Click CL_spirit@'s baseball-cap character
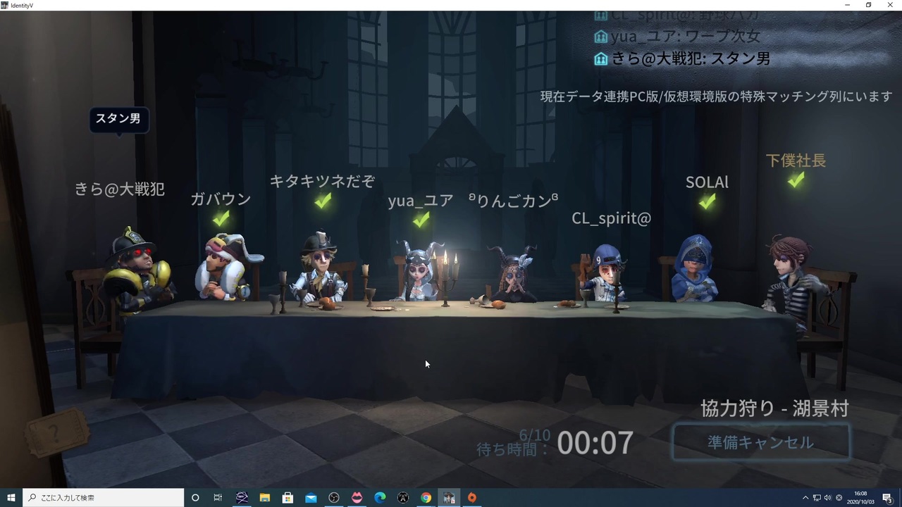This screenshot has height=507, width=902. coord(607,273)
